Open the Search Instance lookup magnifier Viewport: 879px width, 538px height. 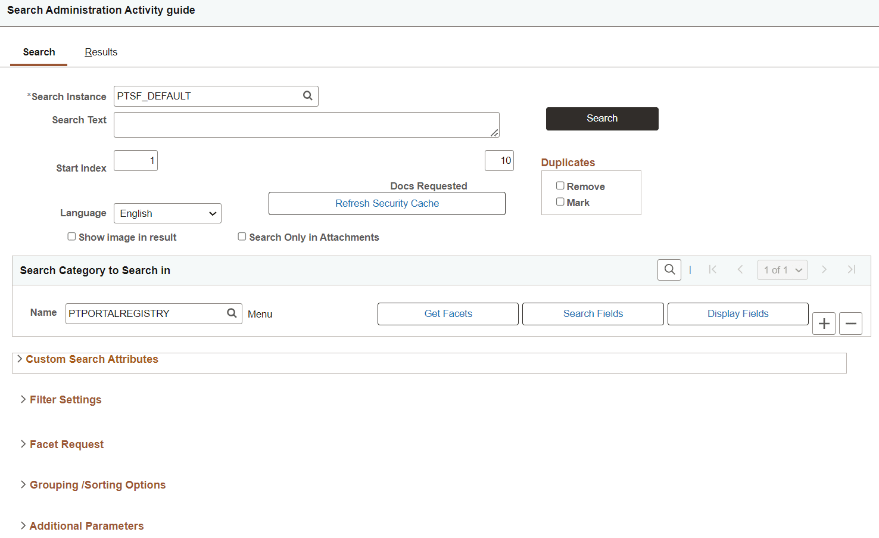pos(307,96)
